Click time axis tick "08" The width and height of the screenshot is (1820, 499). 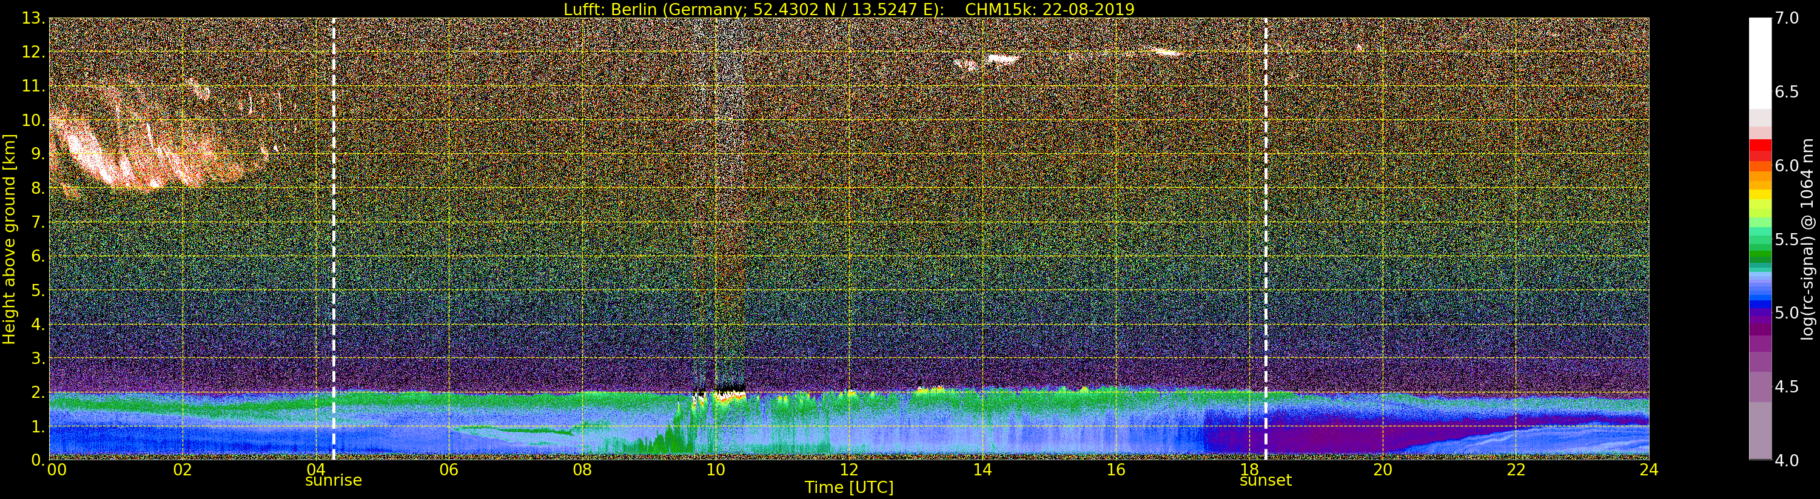click(x=582, y=470)
